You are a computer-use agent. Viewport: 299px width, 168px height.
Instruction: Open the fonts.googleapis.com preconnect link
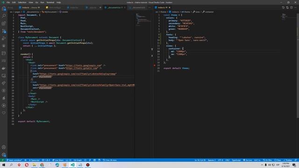(84, 65)
